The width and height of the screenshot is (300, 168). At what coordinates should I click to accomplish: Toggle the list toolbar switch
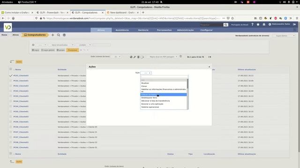pos(142,57)
